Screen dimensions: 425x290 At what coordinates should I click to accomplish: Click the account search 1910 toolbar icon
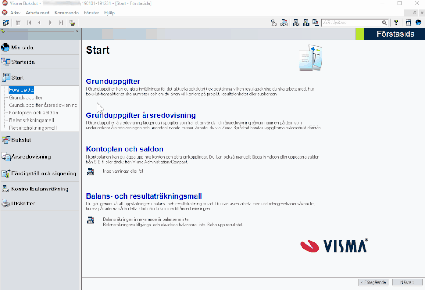click(274, 23)
